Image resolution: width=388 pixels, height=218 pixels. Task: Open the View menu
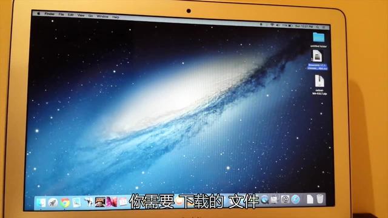pyautogui.click(x=81, y=15)
